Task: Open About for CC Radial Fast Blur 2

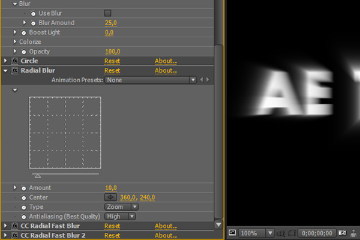Action: [x=166, y=236]
